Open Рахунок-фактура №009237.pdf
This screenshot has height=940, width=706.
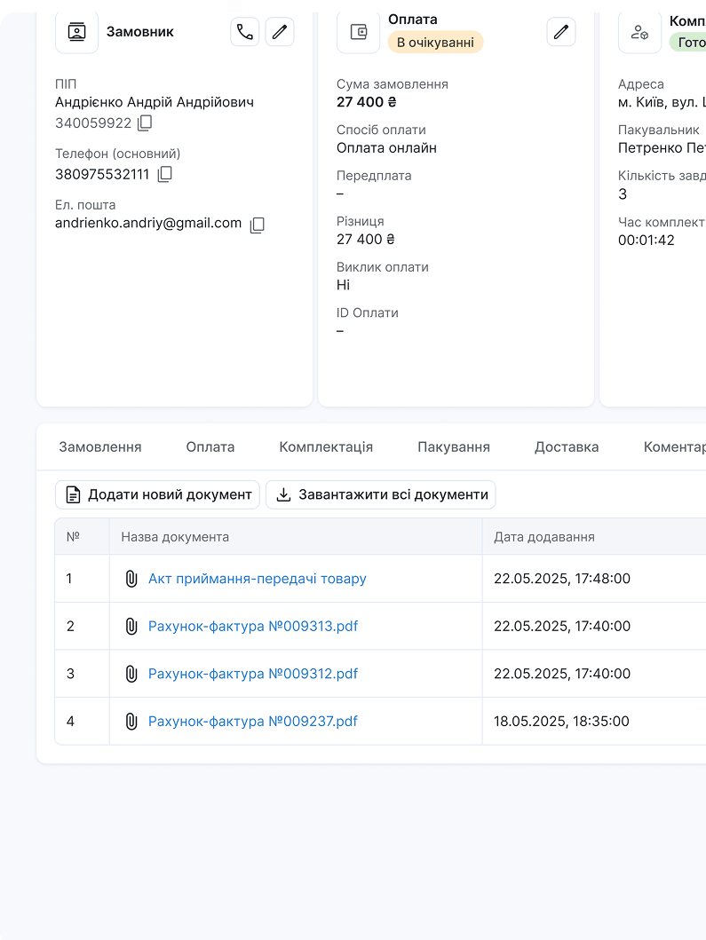252,721
